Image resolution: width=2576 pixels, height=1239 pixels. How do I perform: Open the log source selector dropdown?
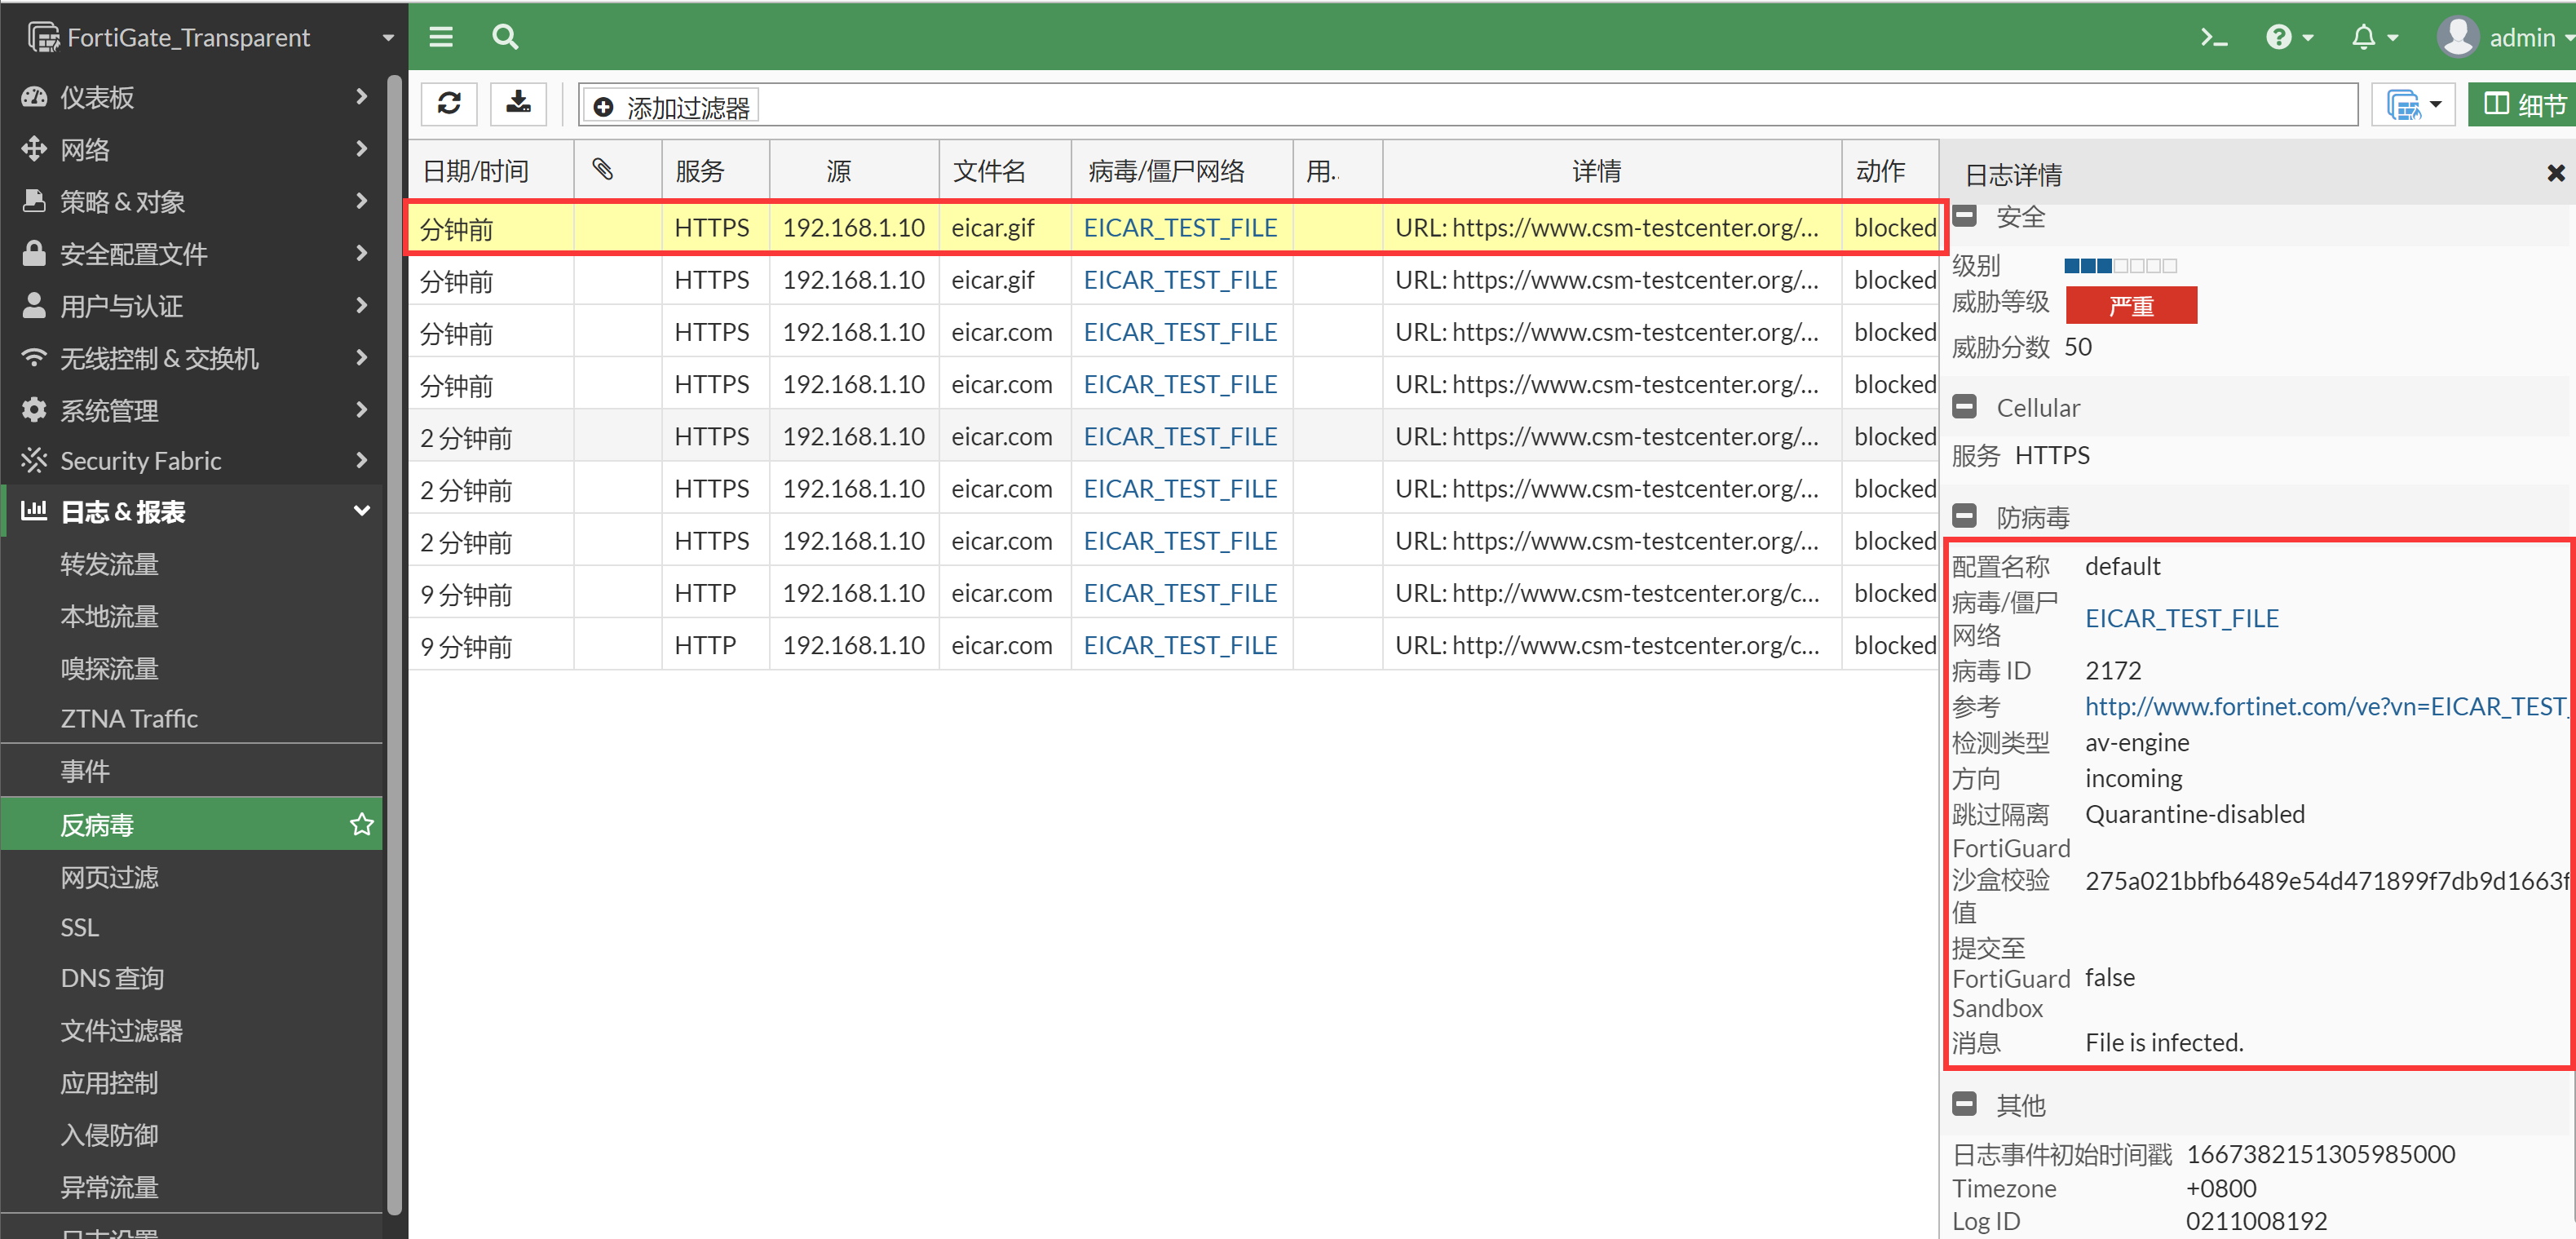(x=2413, y=104)
